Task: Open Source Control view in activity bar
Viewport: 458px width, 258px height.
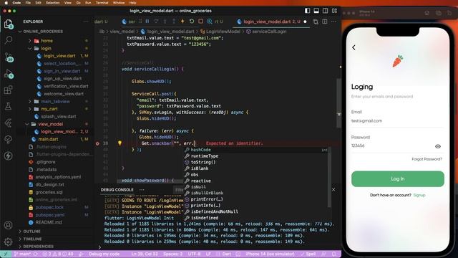Action: tap(9, 57)
